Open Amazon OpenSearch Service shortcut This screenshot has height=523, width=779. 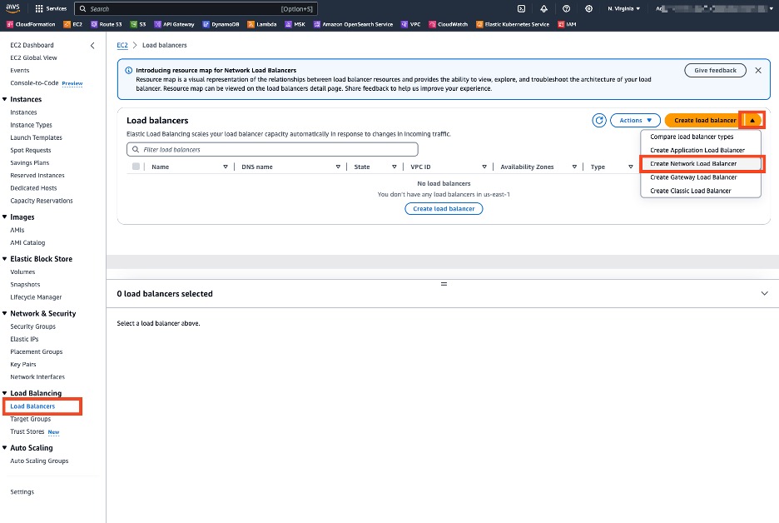pos(353,24)
